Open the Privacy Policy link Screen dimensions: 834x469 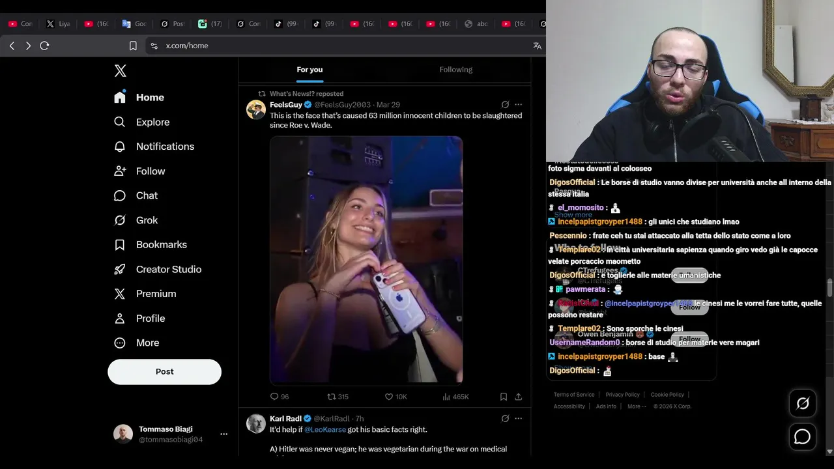coord(622,395)
